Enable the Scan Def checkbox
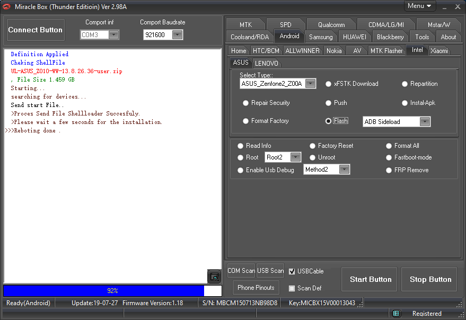The image size is (466, 320). click(x=292, y=288)
